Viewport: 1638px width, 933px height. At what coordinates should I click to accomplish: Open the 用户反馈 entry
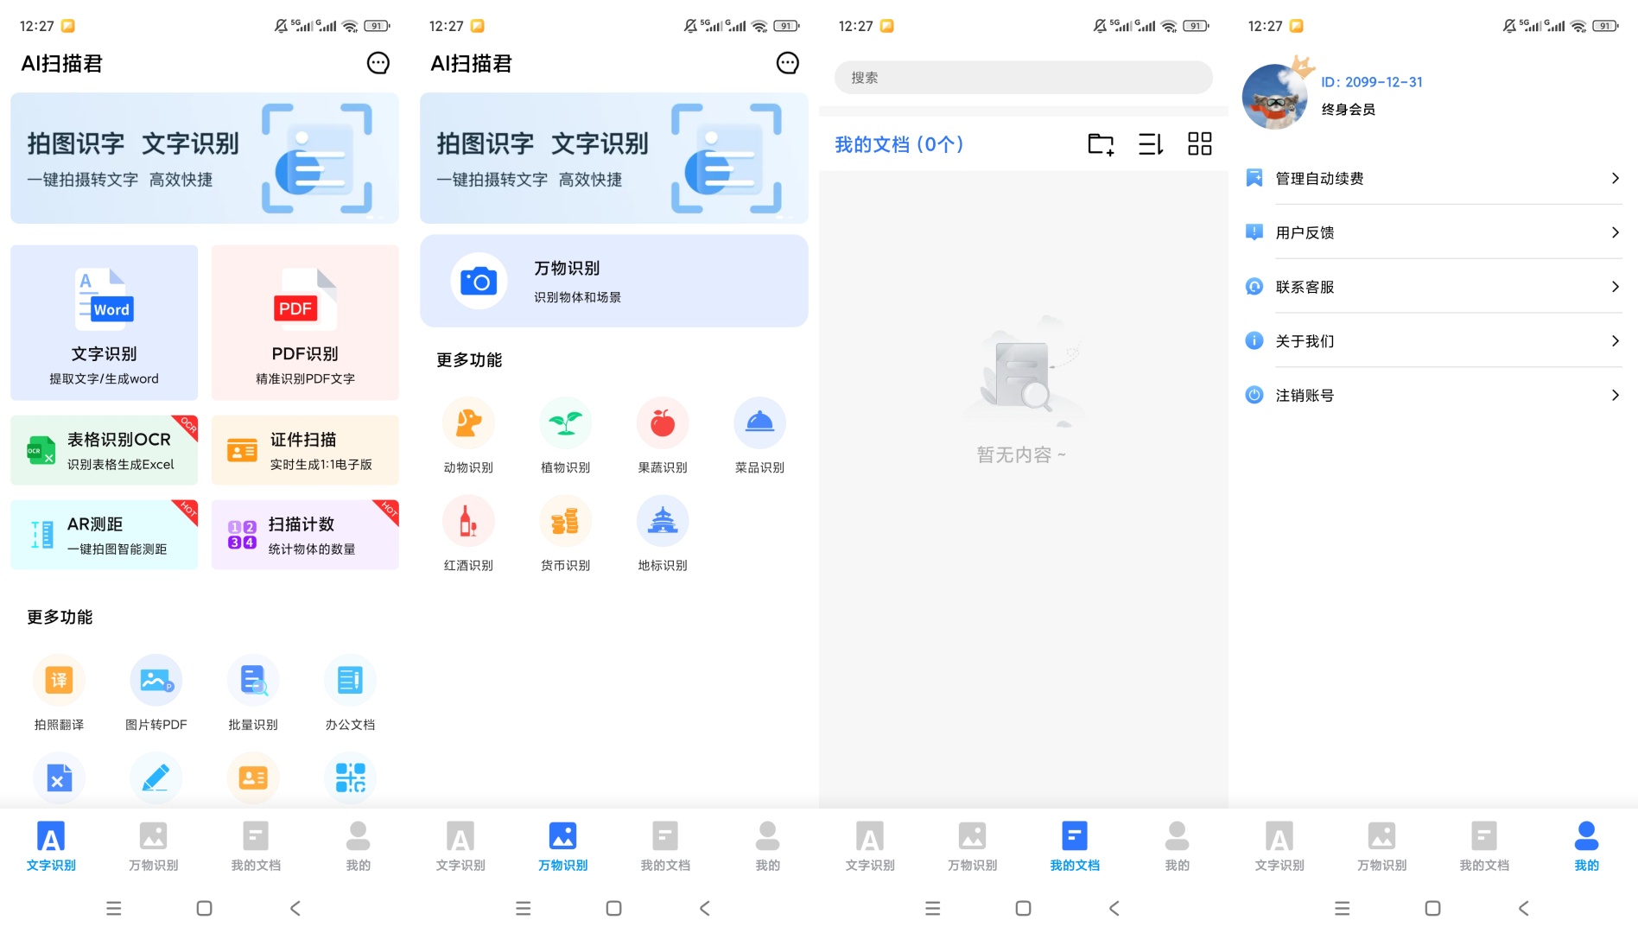(1433, 232)
